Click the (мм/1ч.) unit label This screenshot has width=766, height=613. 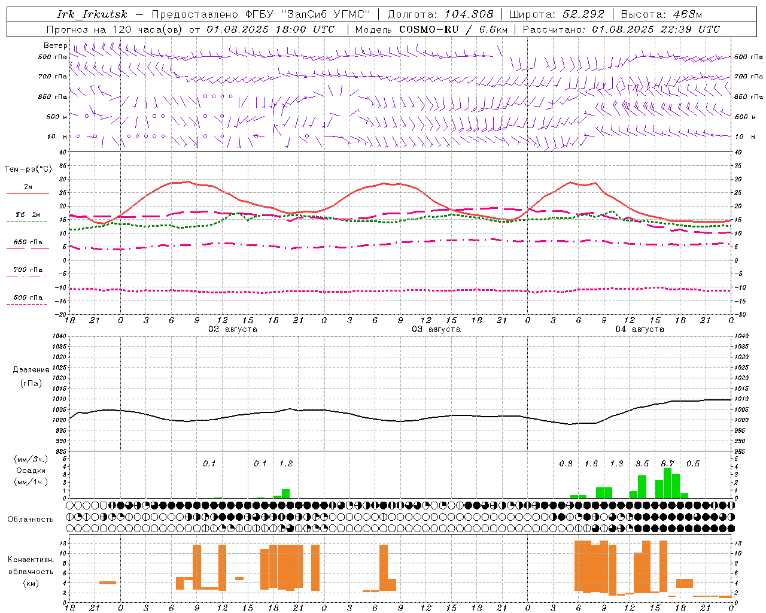click(x=31, y=482)
